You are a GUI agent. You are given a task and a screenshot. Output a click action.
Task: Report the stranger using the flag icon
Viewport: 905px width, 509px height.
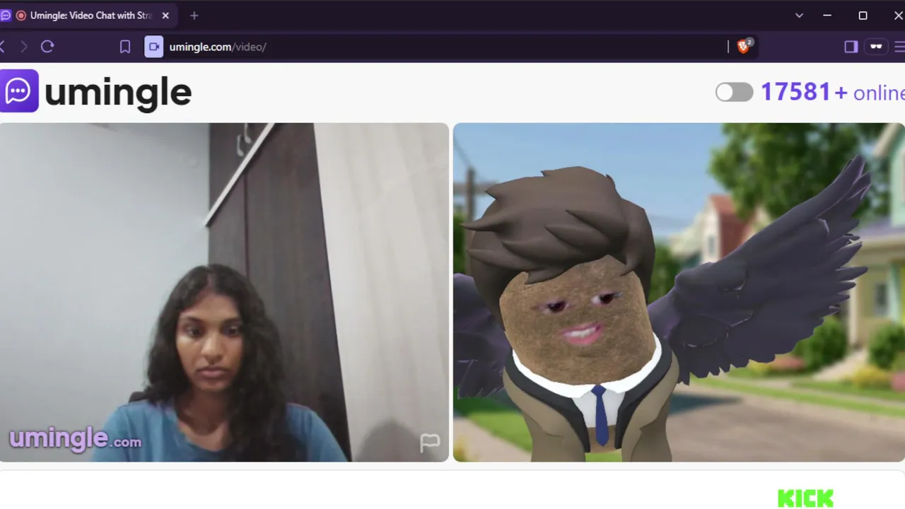pyautogui.click(x=430, y=443)
